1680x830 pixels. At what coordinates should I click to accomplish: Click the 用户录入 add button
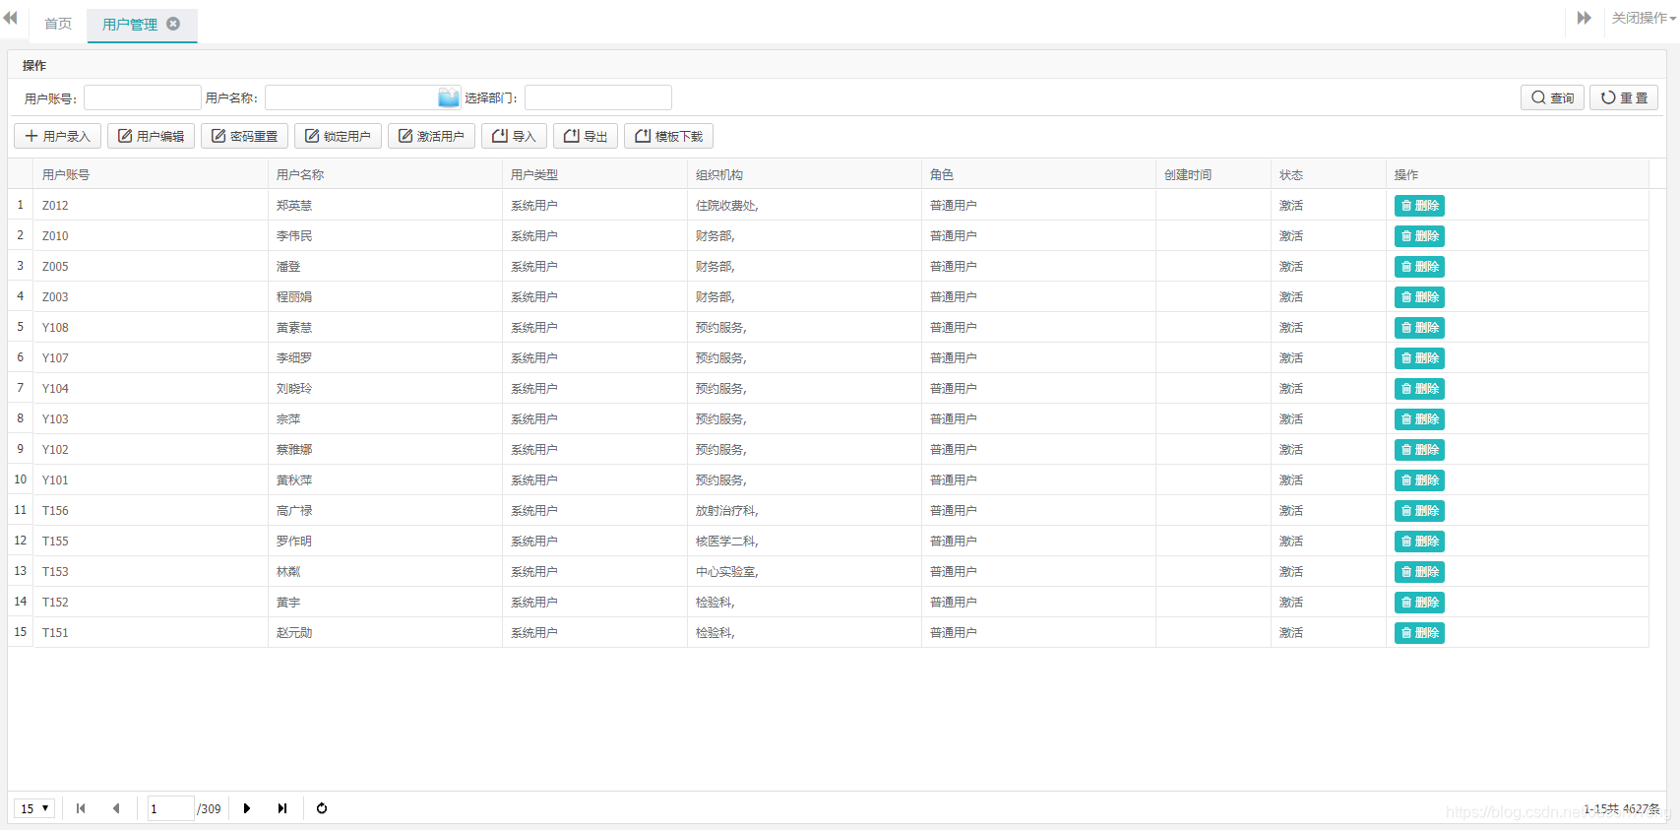57,136
